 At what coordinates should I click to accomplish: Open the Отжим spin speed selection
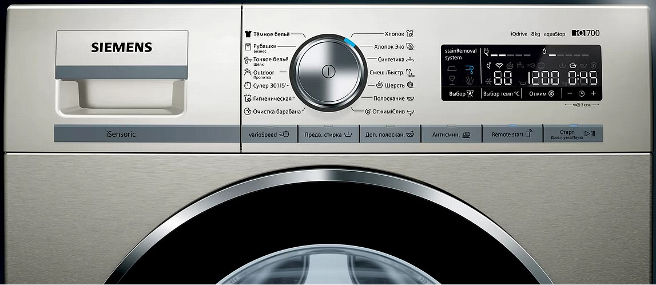coord(542,94)
